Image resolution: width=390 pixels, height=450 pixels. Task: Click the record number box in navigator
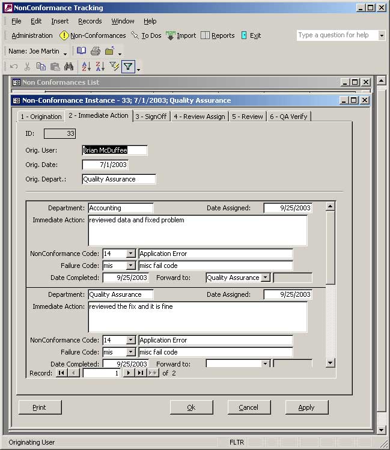pyautogui.click(x=102, y=373)
